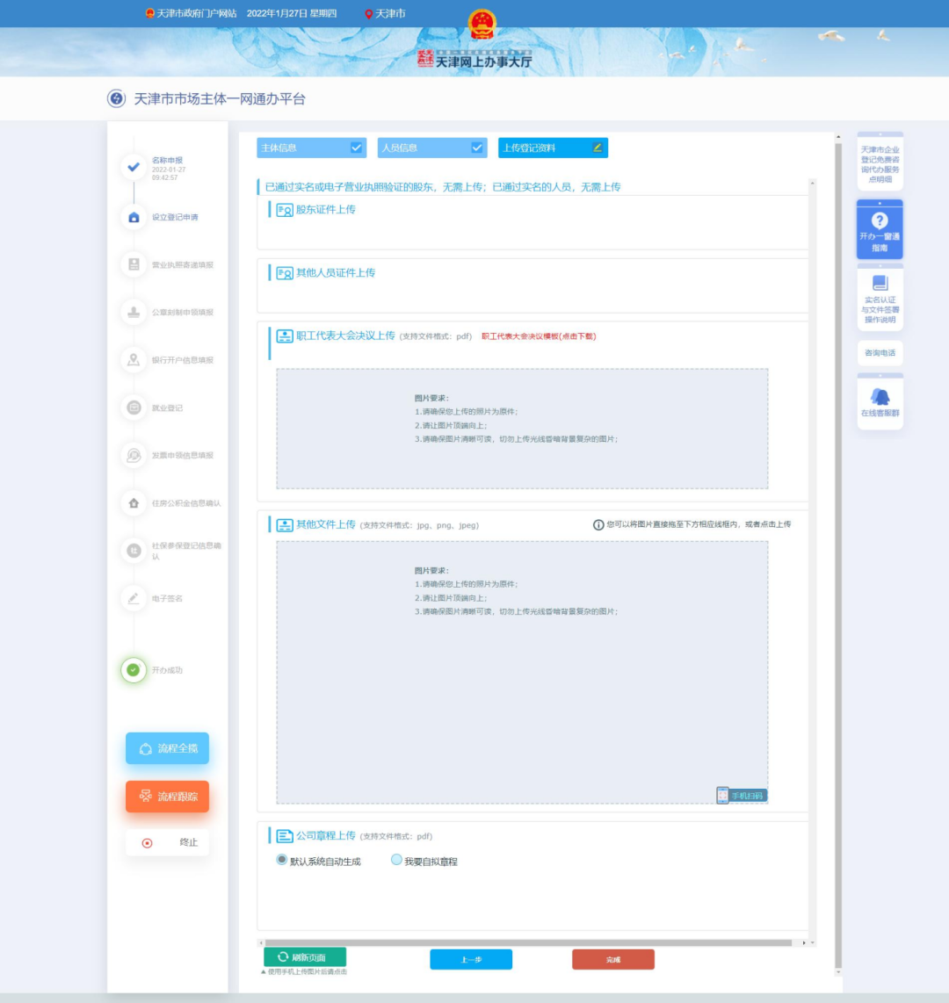Switch to the 人员信息 tab
Image resolution: width=949 pixels, height=1003 pixels.
point(432,148)
